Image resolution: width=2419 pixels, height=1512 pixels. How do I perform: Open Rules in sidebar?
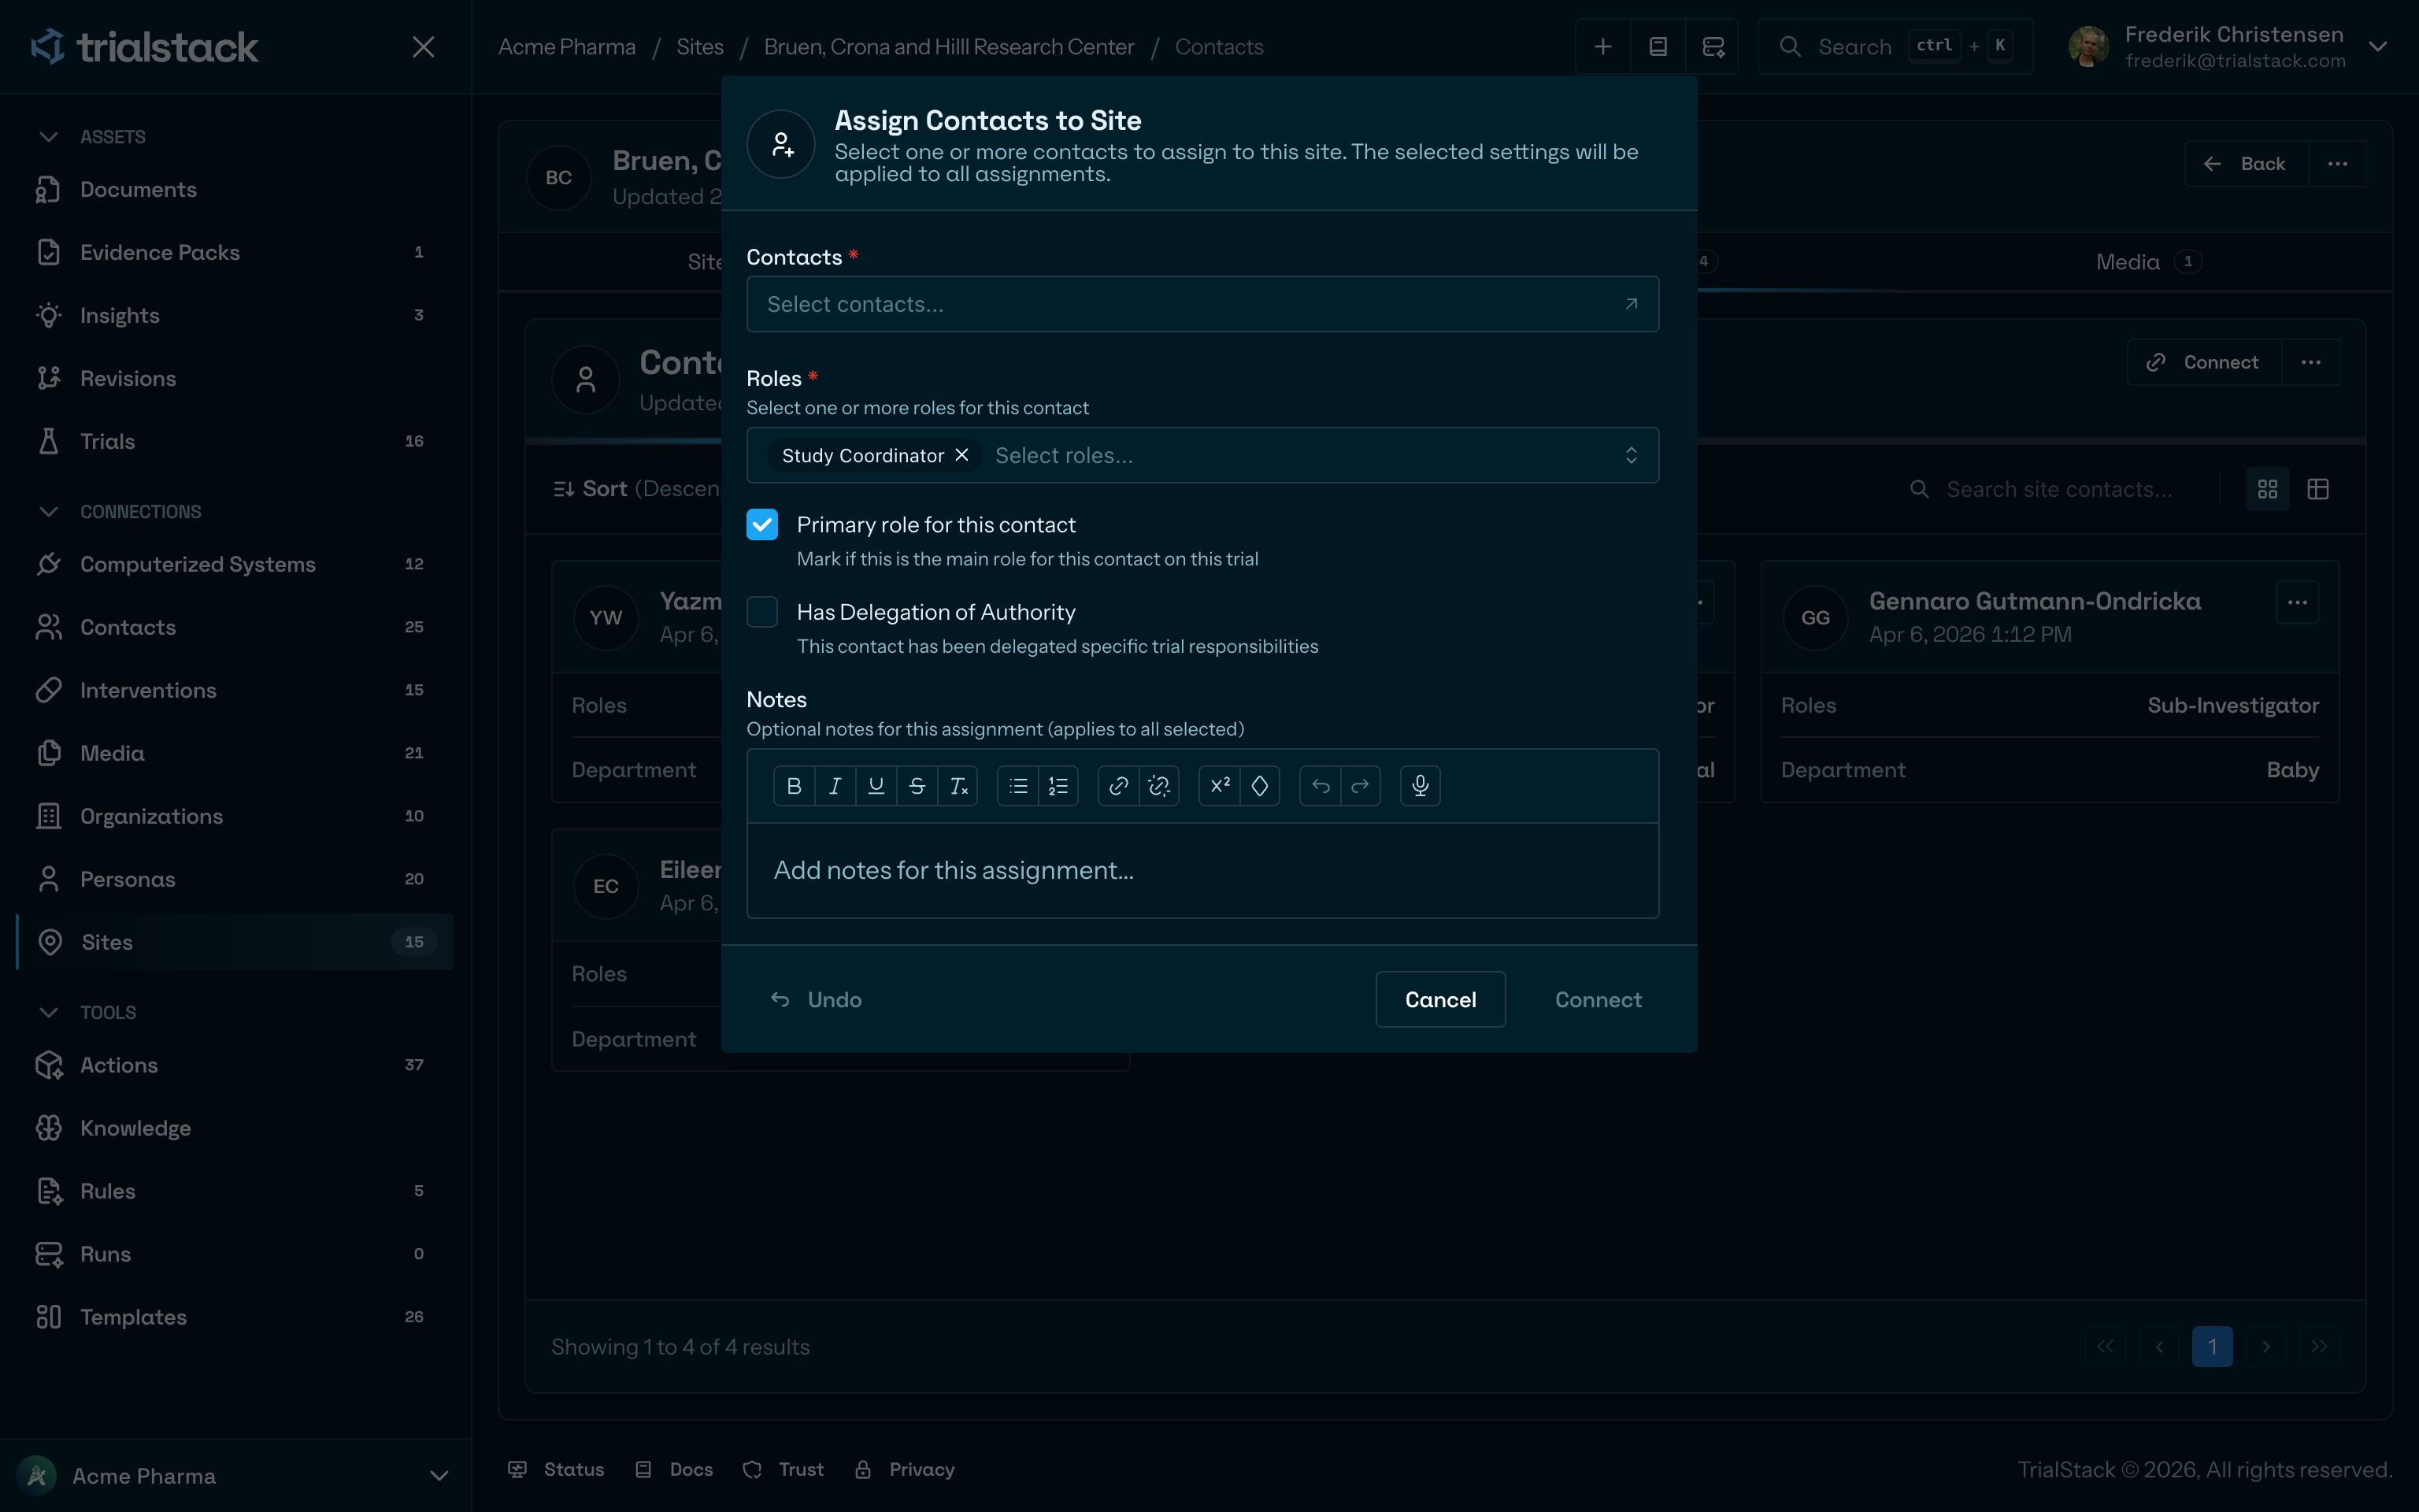[x=235, y=1192]
